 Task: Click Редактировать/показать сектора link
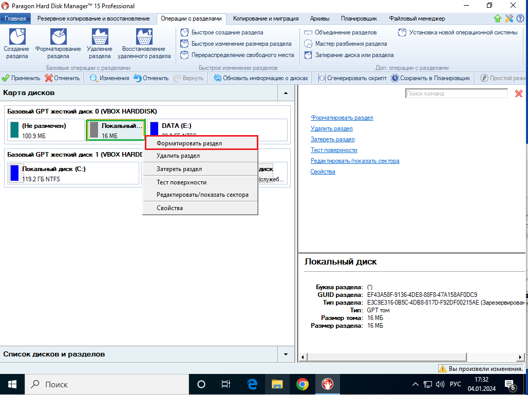point(355,161)
